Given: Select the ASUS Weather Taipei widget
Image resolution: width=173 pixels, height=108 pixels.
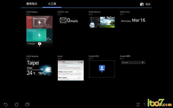Looking at the screenshot, I should [x=39, y=68].
